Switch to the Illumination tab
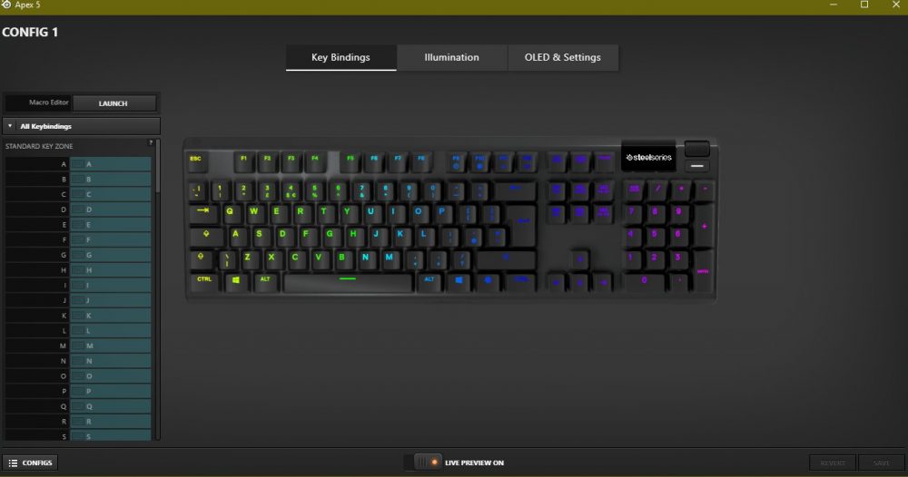Image resolution: width=908 pixels, height=477 pixels. coord(451,57)
